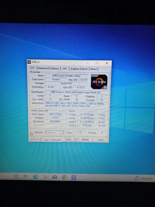
Task: Open the Mail app on the taskbar
Action: click(55, 177)
